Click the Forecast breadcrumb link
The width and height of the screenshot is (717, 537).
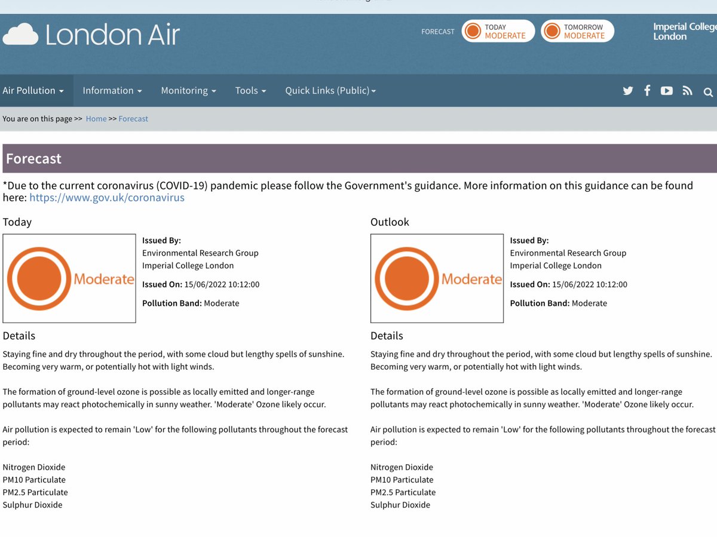(133, 119)
